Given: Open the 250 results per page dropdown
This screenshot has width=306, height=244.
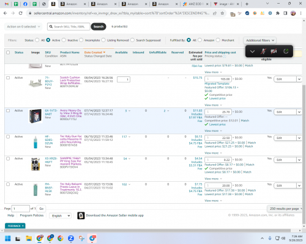Looking at the screenshot, I should [x=285, y=209].
